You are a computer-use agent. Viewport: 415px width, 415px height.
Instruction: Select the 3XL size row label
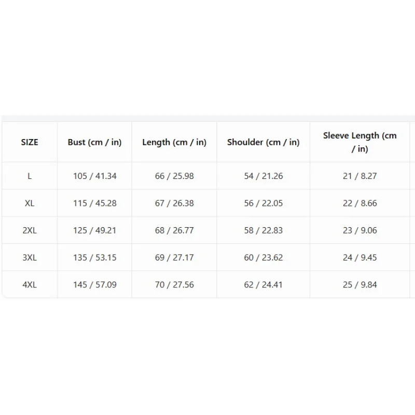(30, 257)
